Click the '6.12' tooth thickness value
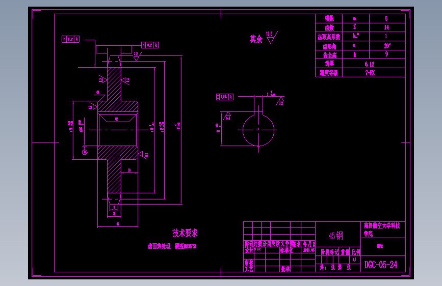The width and height of the screenshot is (442, 286). 370,64
